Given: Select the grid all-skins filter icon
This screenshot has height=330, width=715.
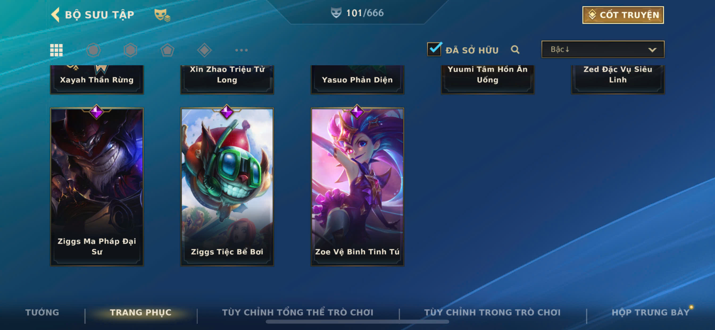Looking at the screenshot, I should tap(56, 50).
